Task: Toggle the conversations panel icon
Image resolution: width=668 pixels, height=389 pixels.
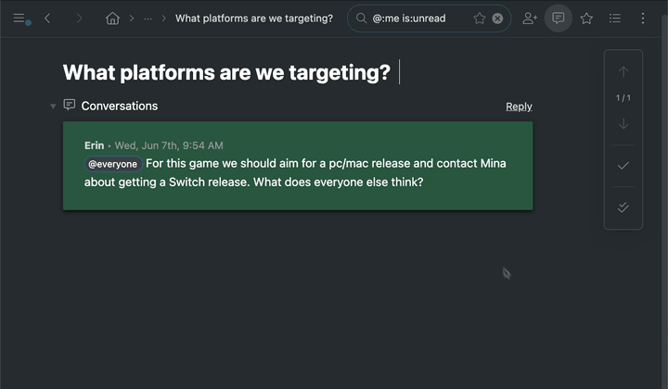Action: [559, 18]
